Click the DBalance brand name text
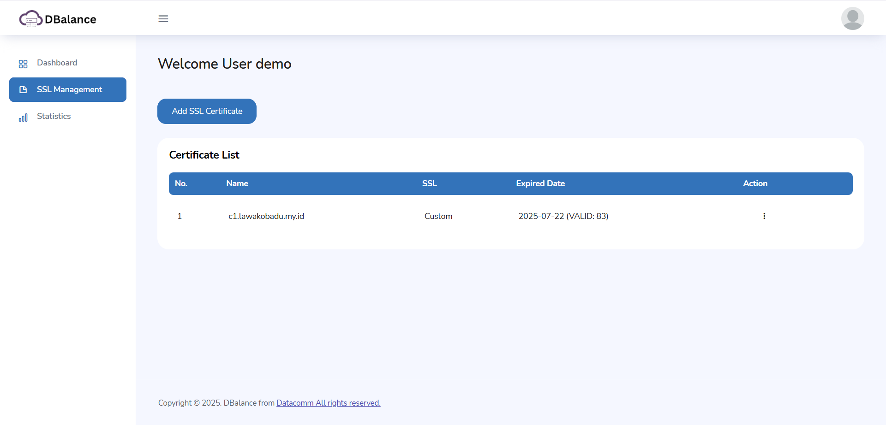886x425 pixels. [x=71, y=19]
